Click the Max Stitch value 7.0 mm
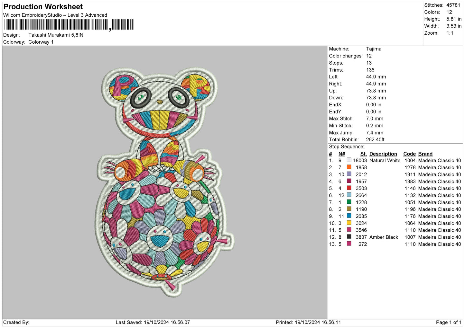Image resolution: width=465 pixels, height=328 pixels. [x=375, y=119]
